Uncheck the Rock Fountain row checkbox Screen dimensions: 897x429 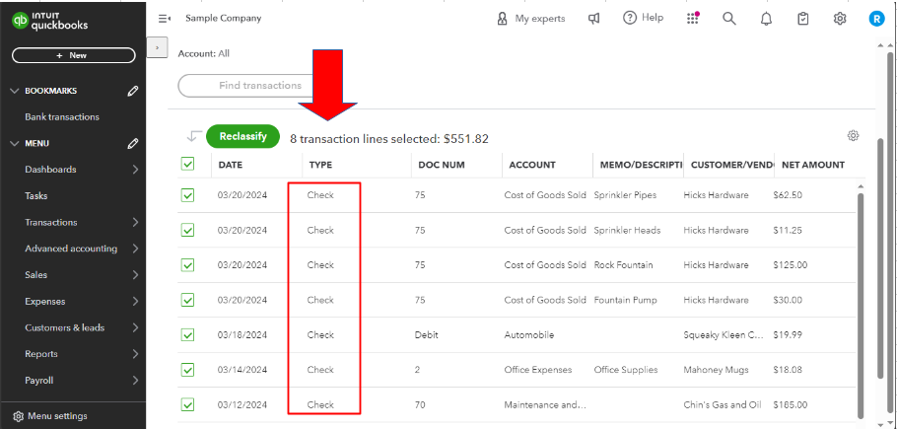[x=187, y=265]
